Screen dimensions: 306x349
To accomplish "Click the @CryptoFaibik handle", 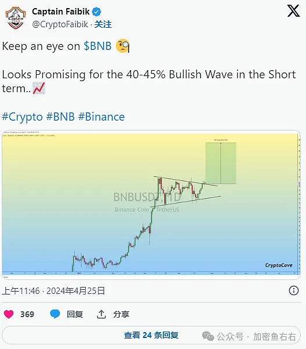I will click(60, 24).
